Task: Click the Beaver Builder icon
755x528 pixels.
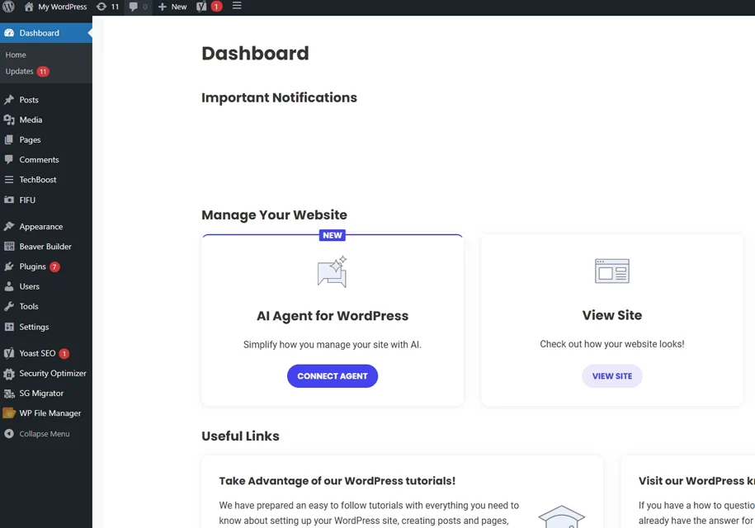Action: tap(9, 247)
